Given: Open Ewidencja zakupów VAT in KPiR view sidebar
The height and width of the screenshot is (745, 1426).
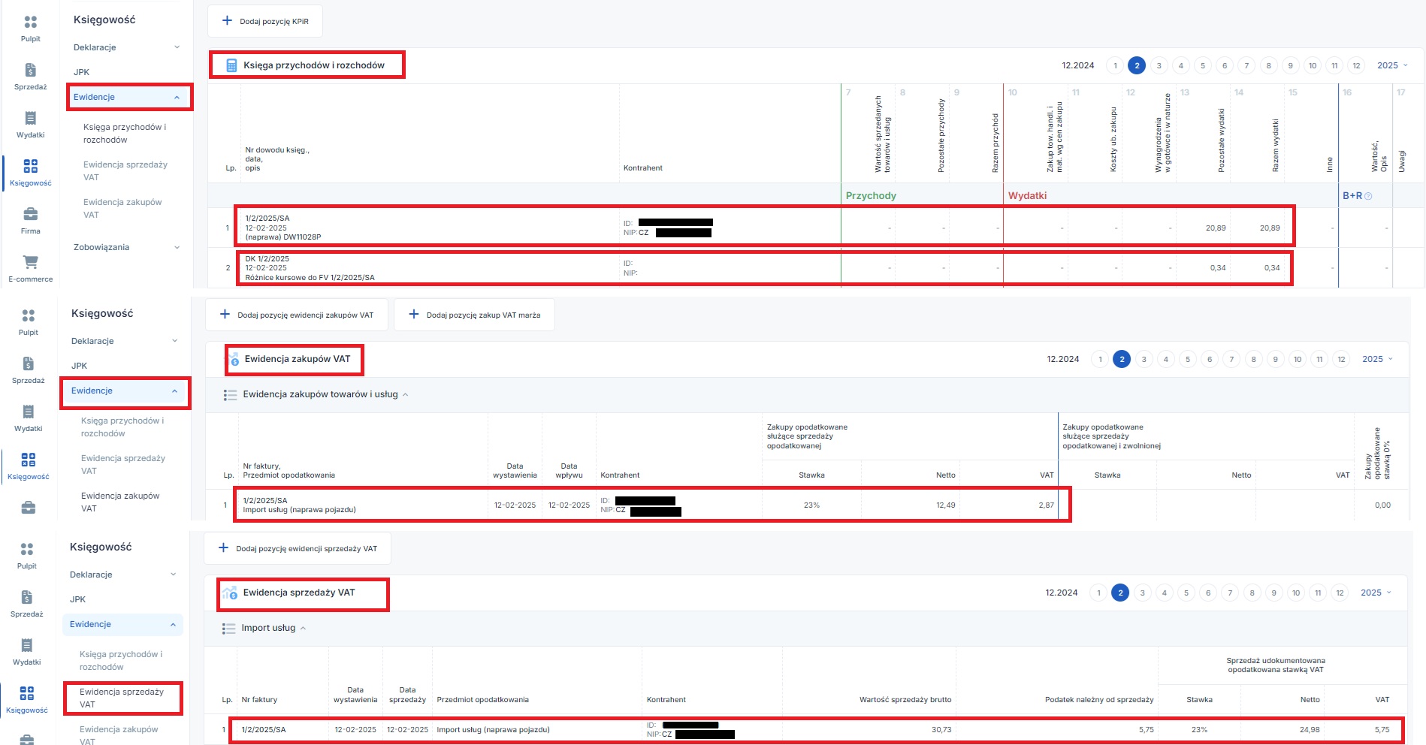Looking at the screenshot, I should 122,208.
